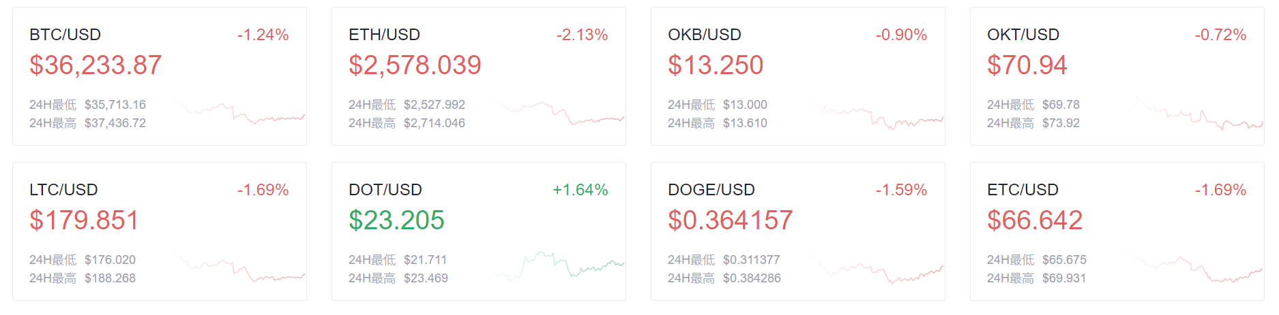The image size is (1279, 315).
Task: Select the DOGE/USD pair title
Action: 711,190
